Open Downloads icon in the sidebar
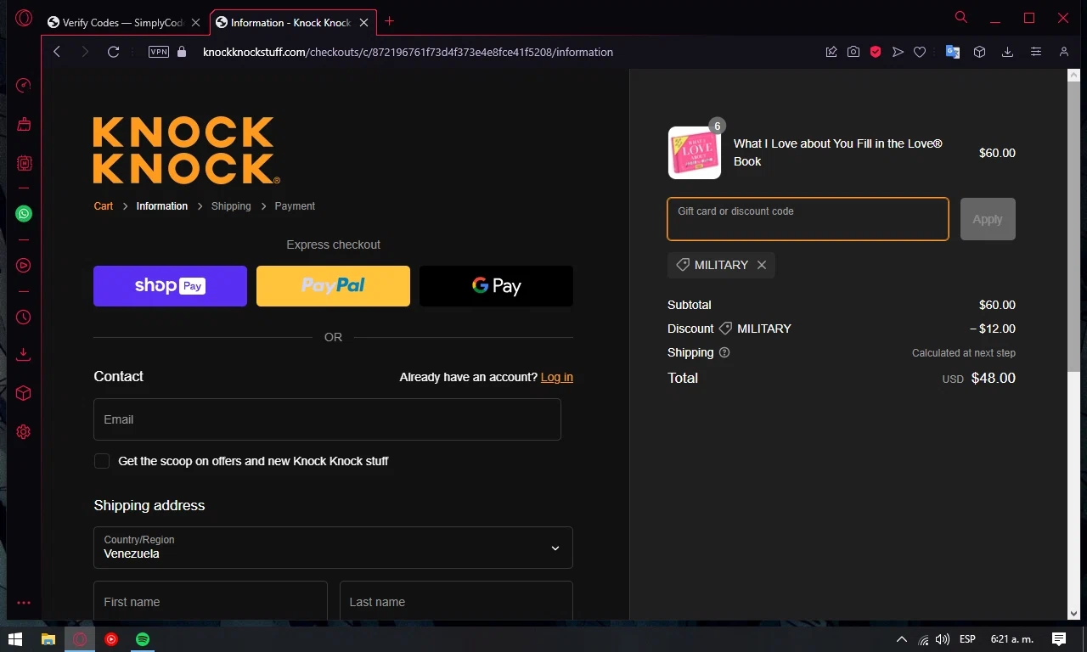This screenshot has height=652, width=1087. point(24,354)
